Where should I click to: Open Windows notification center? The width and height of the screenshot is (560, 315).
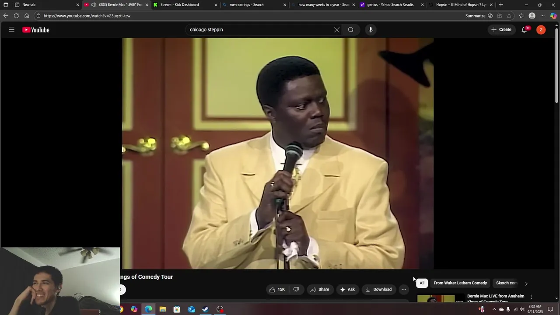click(x=550, y=309)
